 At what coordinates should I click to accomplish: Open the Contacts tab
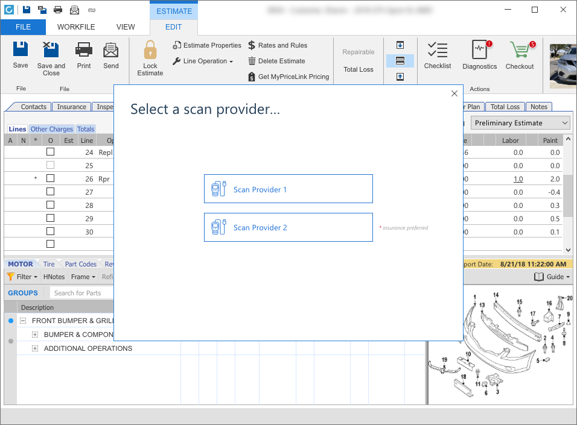[33, 107]
